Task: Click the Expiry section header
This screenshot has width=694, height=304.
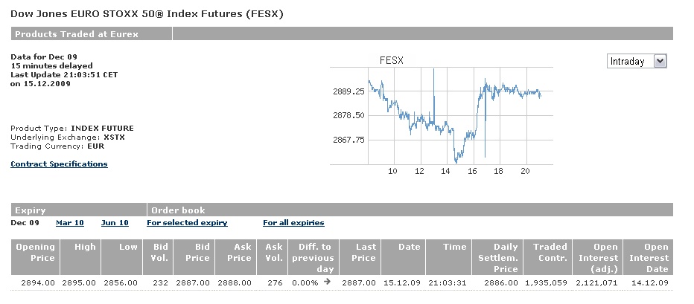Action: click(x=31, y=210)
